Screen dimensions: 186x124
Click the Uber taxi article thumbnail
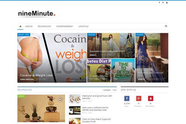click(75, 110)
